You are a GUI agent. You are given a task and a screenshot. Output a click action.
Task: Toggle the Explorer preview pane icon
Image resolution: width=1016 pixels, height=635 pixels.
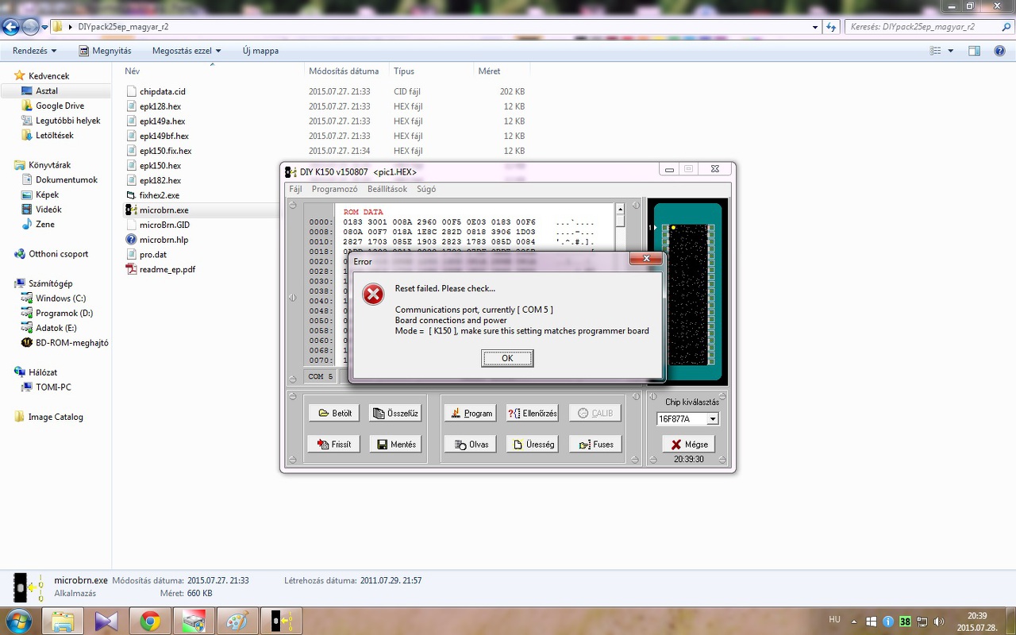pos(974,51)
